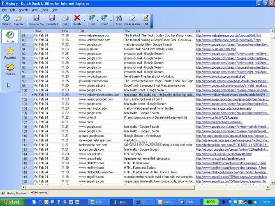The image size is (275, 206).
Task: Select the www.htmlcodetutorial.com site cell
Action: pyautogui.click(x=101, y=172)
